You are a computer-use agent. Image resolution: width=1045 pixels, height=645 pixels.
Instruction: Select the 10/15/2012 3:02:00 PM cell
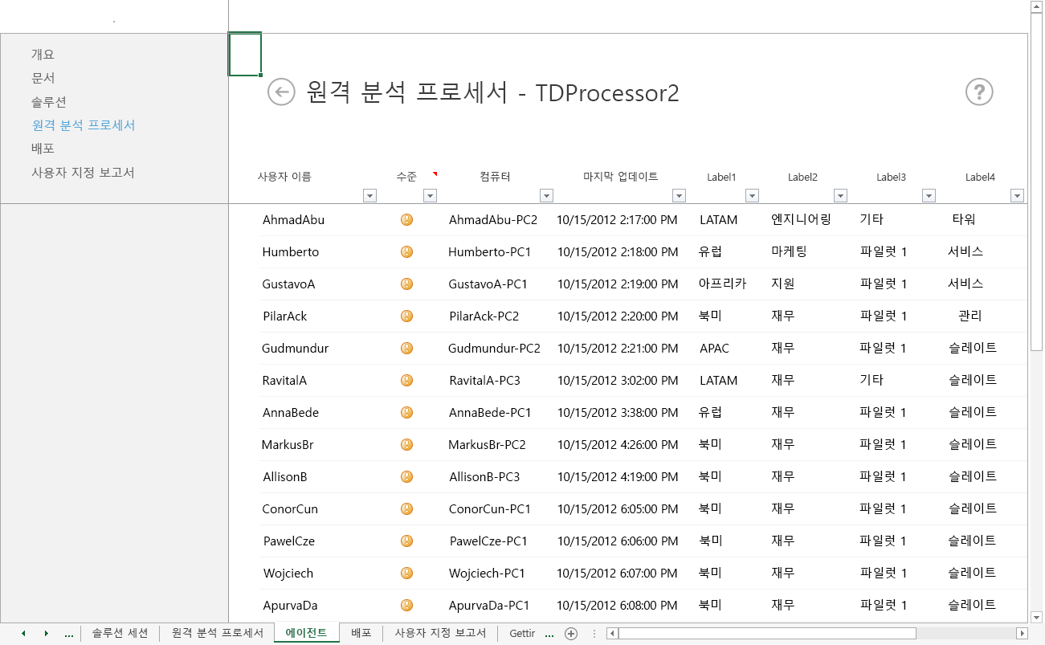(617, 380)
